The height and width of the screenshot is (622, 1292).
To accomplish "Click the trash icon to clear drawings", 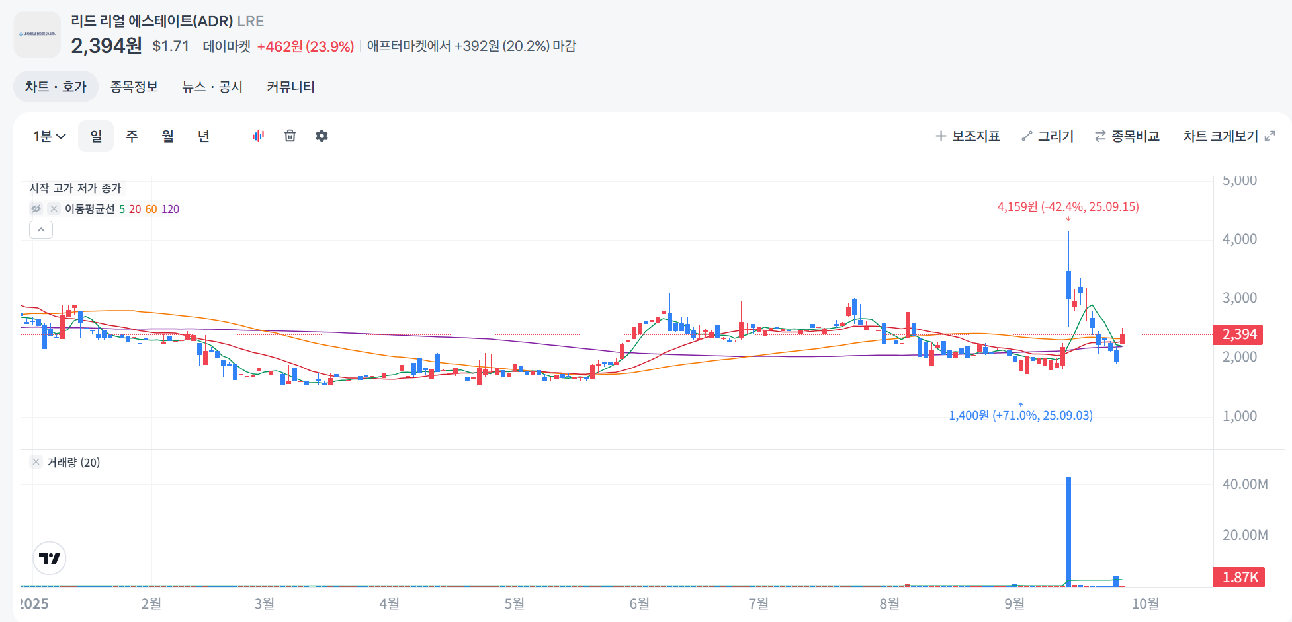I will (x=290, y=136).
